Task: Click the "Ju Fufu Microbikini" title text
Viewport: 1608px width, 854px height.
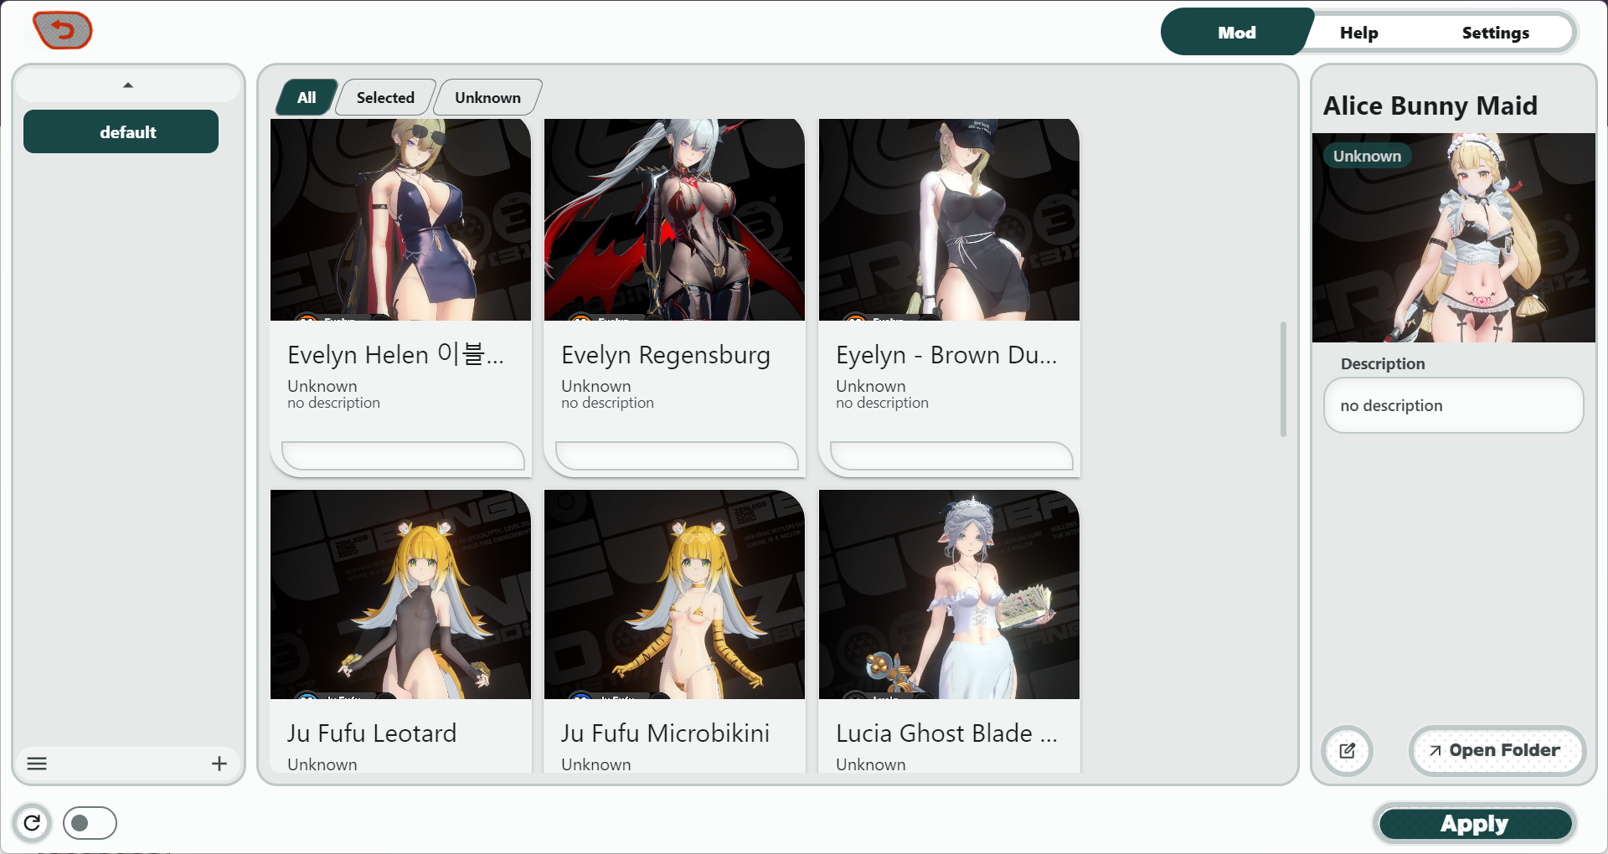Action: 665,733
